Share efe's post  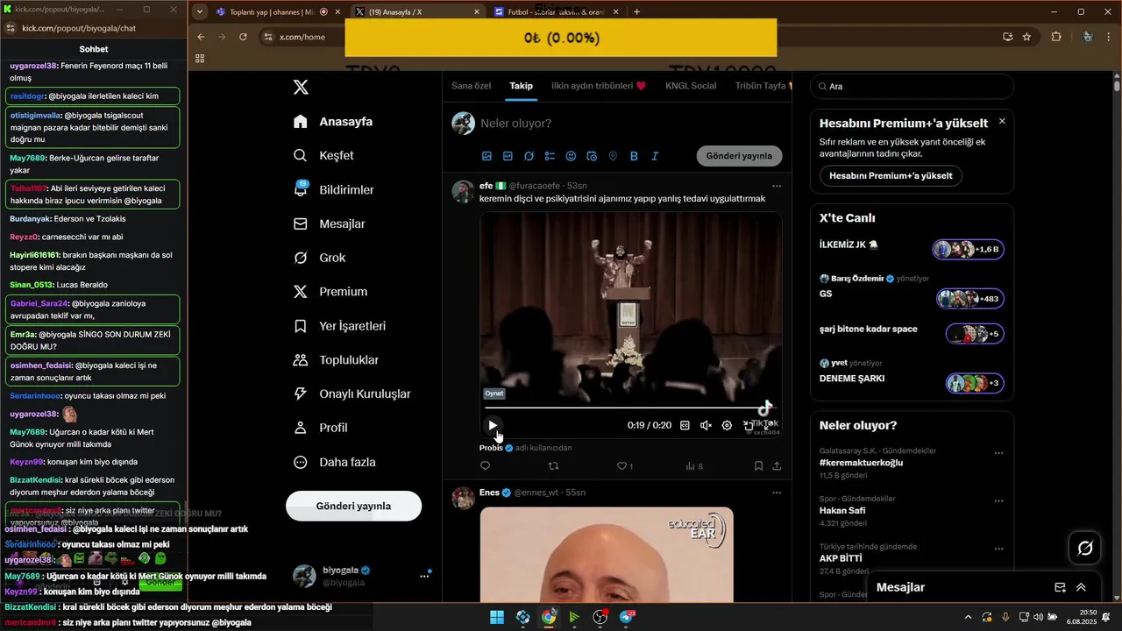(x=777, y=466)
